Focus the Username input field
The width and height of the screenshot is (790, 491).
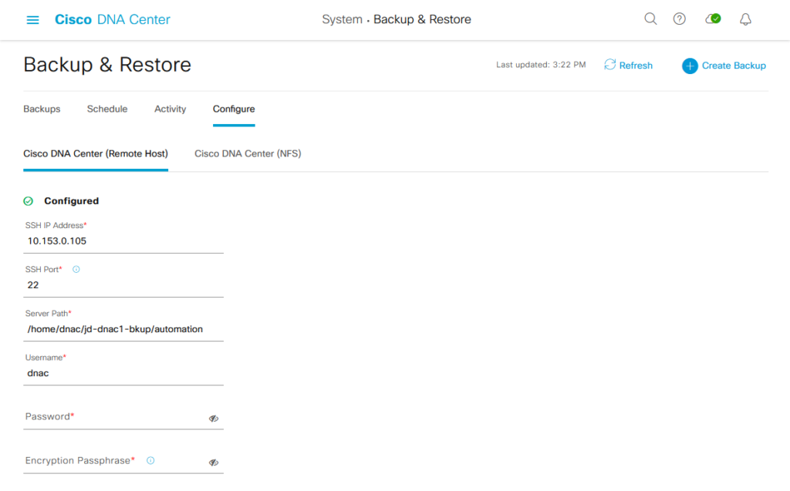click(123, 373)
